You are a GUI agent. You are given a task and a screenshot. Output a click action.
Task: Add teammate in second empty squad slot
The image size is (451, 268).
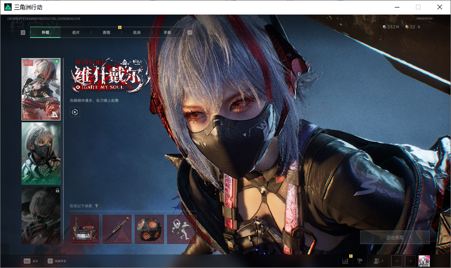[x=410, y=261]
